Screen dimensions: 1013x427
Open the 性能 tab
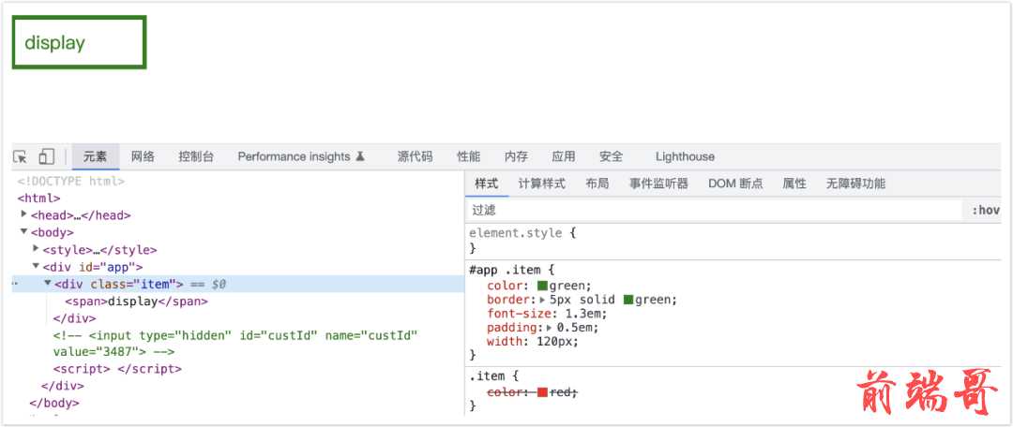[x=468, y=156]
